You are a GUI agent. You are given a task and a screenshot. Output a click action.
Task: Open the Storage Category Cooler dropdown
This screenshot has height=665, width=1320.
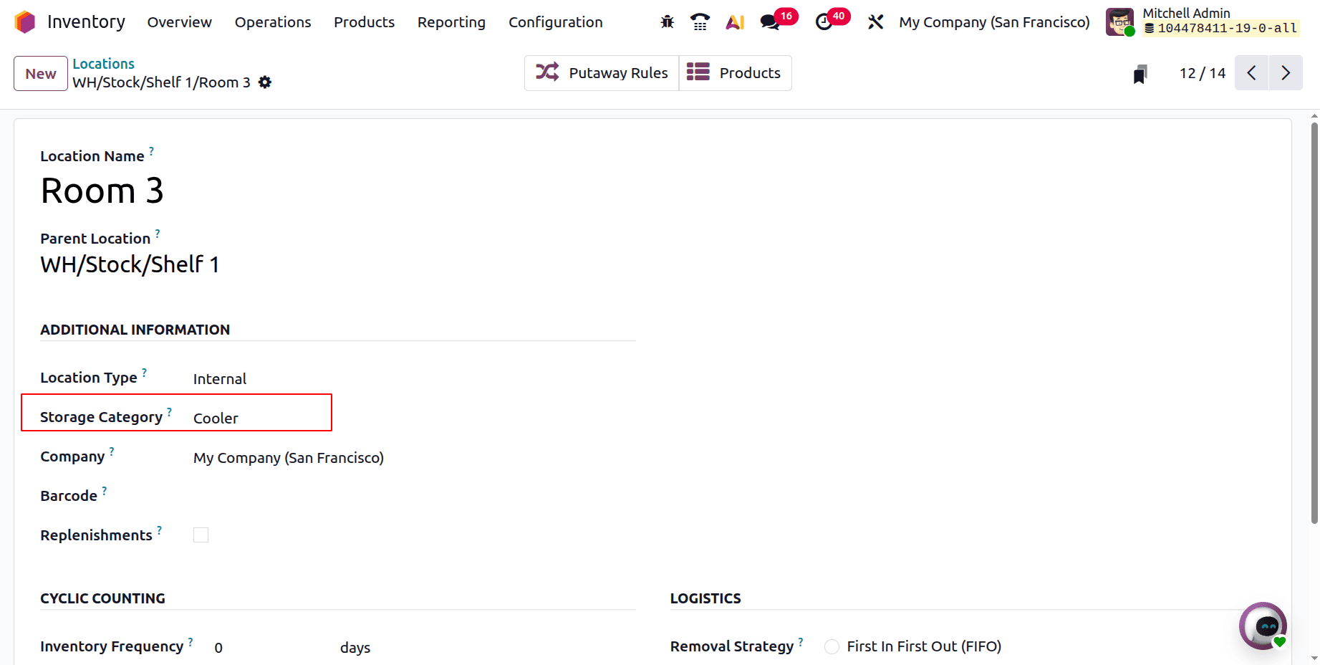point(258,418)
